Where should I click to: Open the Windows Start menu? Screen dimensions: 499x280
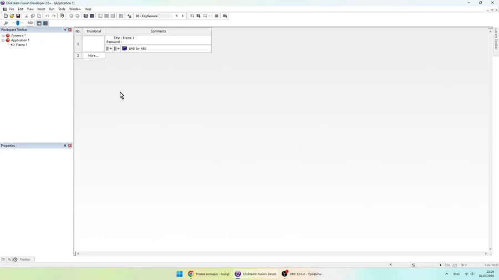point(180,274)
